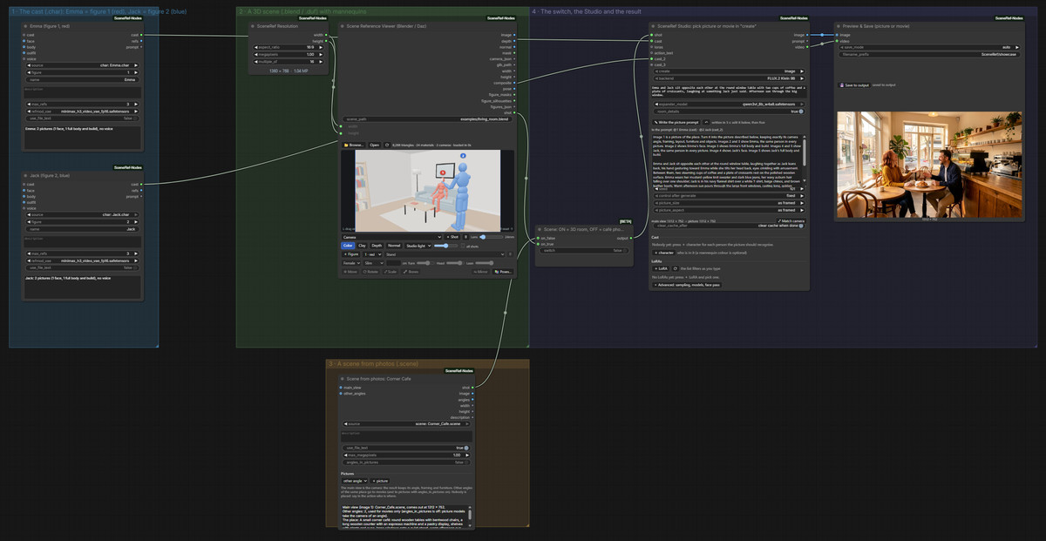Viewport: 1046px width, 541px height.
Task: Adjust the Lens focal length slider
Action: (492, 237)
